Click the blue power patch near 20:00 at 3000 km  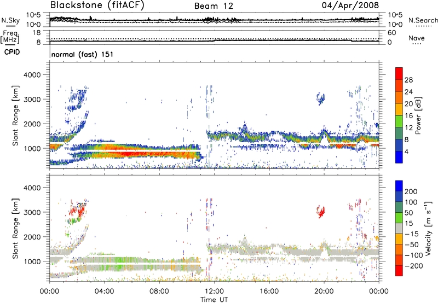[321, 98]
